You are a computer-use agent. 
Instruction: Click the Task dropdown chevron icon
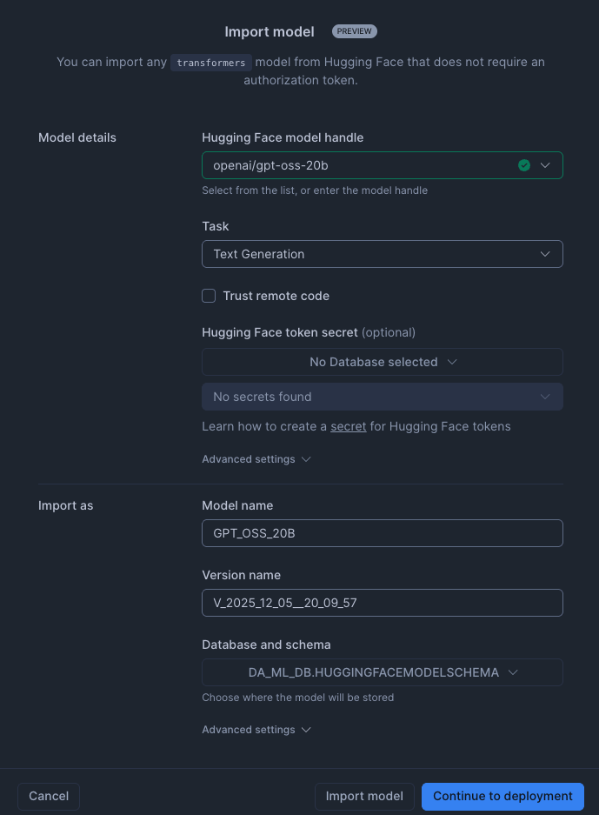coord(545,254)
